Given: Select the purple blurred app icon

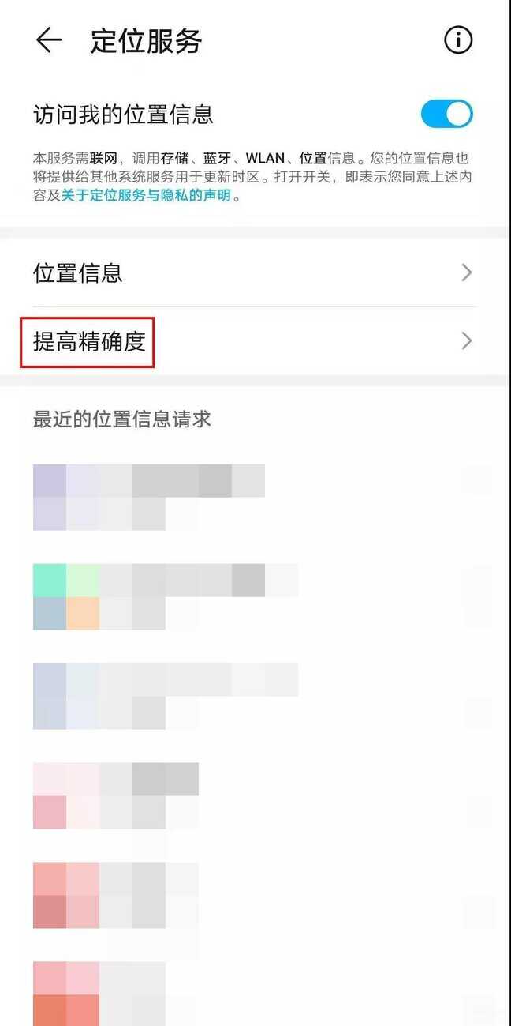Looking at the screenshot, I should click(66, 497).
